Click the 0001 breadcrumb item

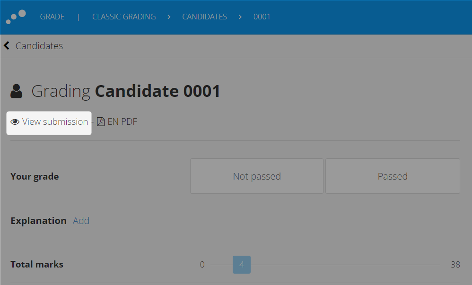(x=262, y=17)
